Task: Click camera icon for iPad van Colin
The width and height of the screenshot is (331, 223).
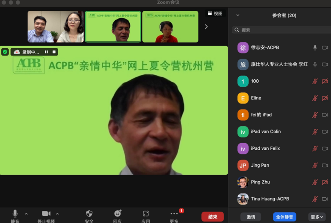Action: click(x=325, y=132)
